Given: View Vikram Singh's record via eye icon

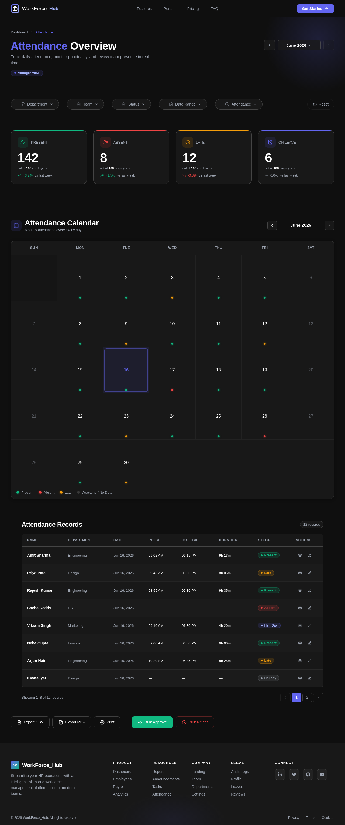Looking at the screenshot, I should click(300, 625).
